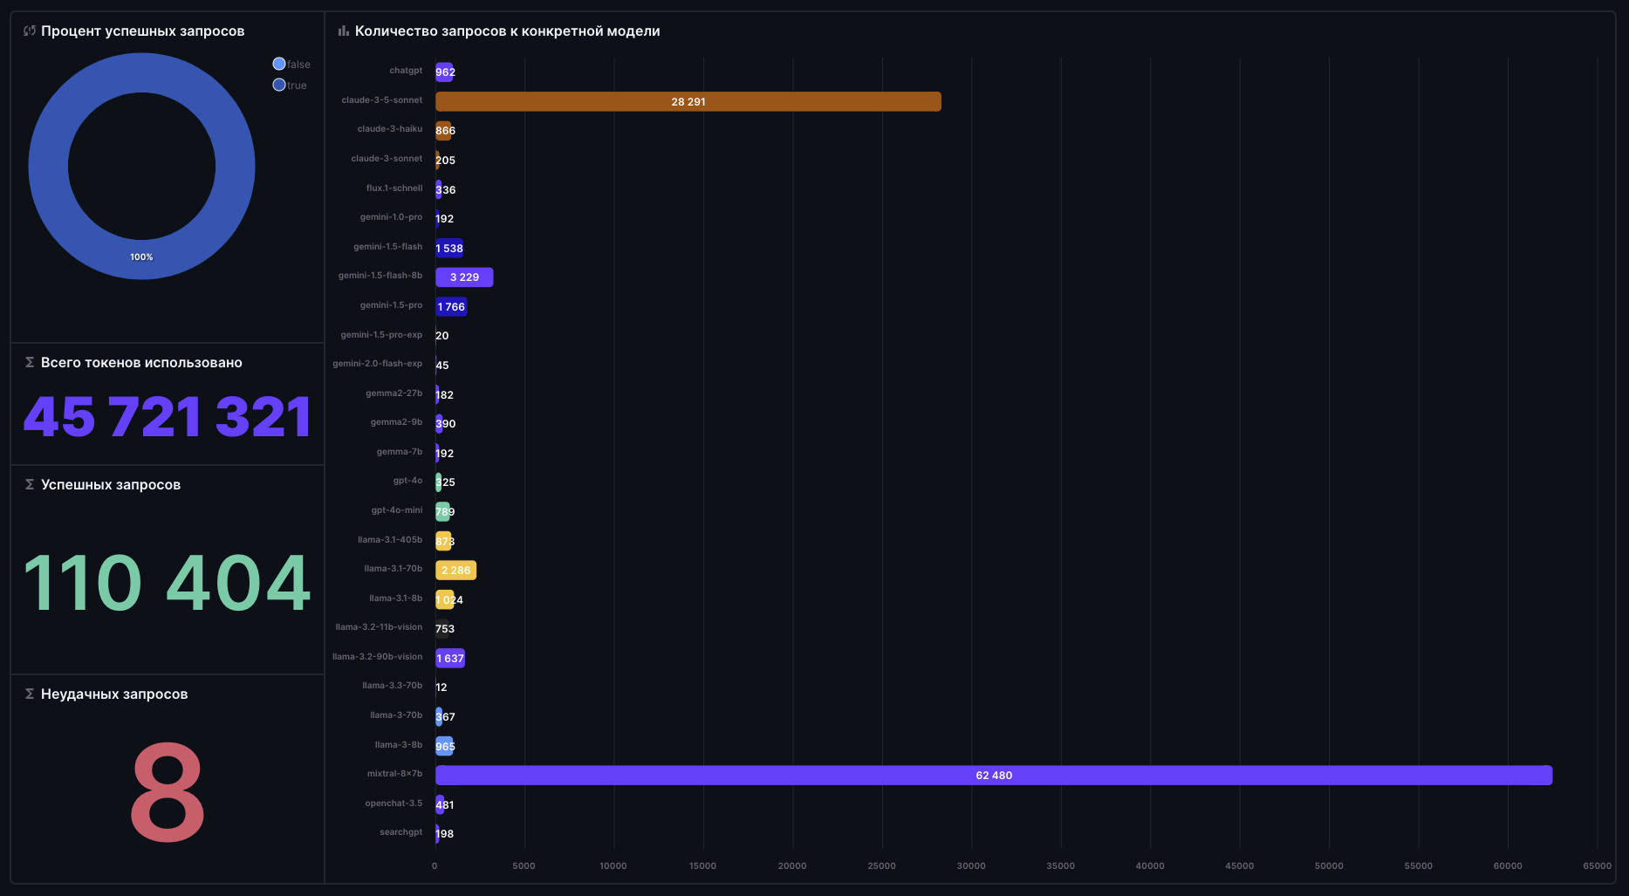Click the sigma icon beside Успешных запросов

pos(30,484)
